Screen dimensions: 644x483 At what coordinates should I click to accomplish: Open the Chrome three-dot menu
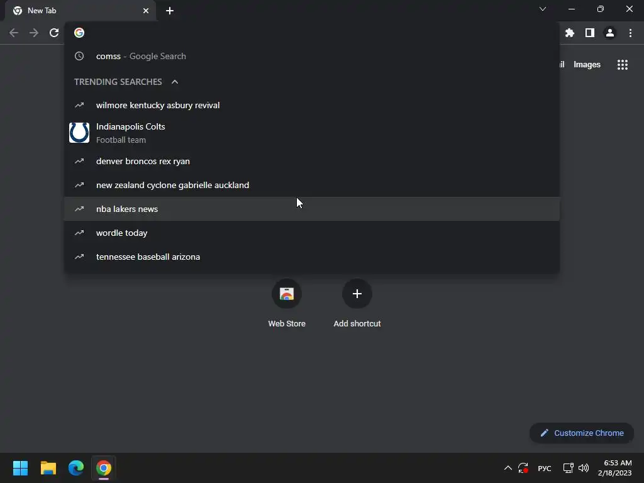click(x=630, y=33)
